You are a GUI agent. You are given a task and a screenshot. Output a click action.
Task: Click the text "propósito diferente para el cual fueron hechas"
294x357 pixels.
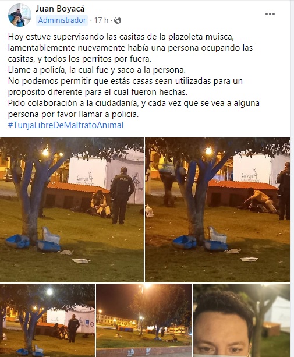click(x=98, y=92)
